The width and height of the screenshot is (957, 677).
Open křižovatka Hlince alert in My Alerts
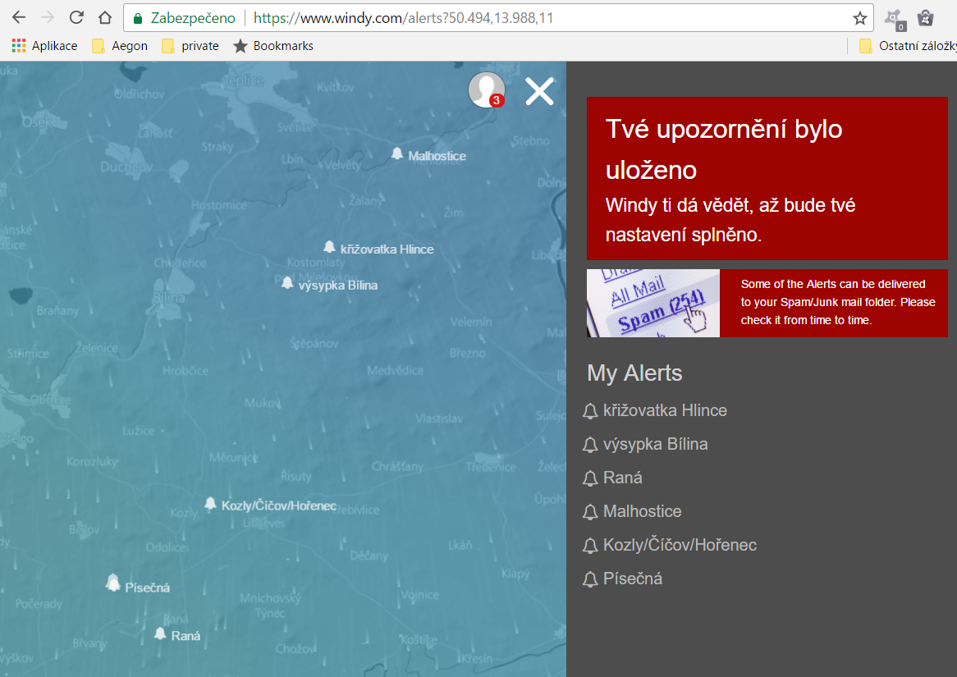[664, 410]
